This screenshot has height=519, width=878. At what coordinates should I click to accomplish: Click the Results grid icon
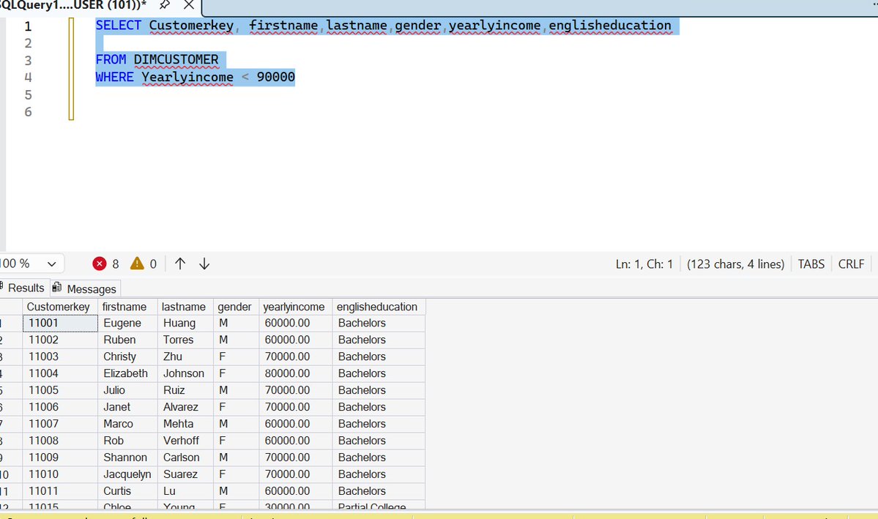point(1,288)
